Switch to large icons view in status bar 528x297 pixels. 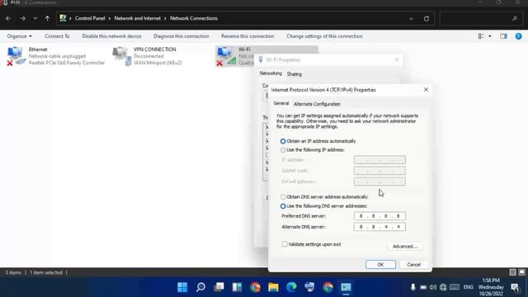pyautogui.click(x=521, y=272)
